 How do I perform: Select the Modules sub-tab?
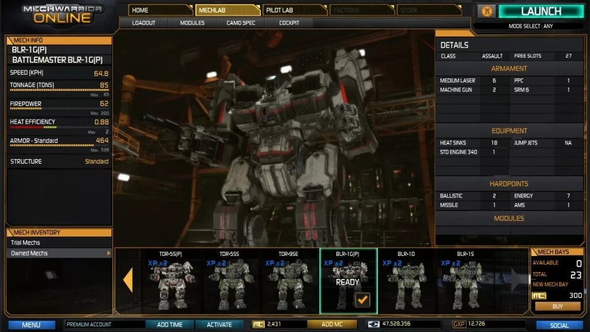click(192, 23)
